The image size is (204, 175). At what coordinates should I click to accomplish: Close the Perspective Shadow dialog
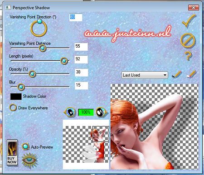coord(194,7)
